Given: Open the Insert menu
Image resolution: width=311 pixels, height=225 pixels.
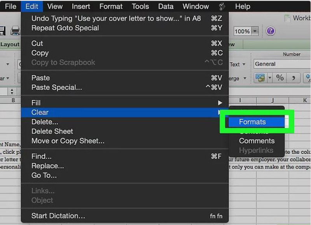Looking at the screenshot, I should pyautogui.click(x=81, y=6).
